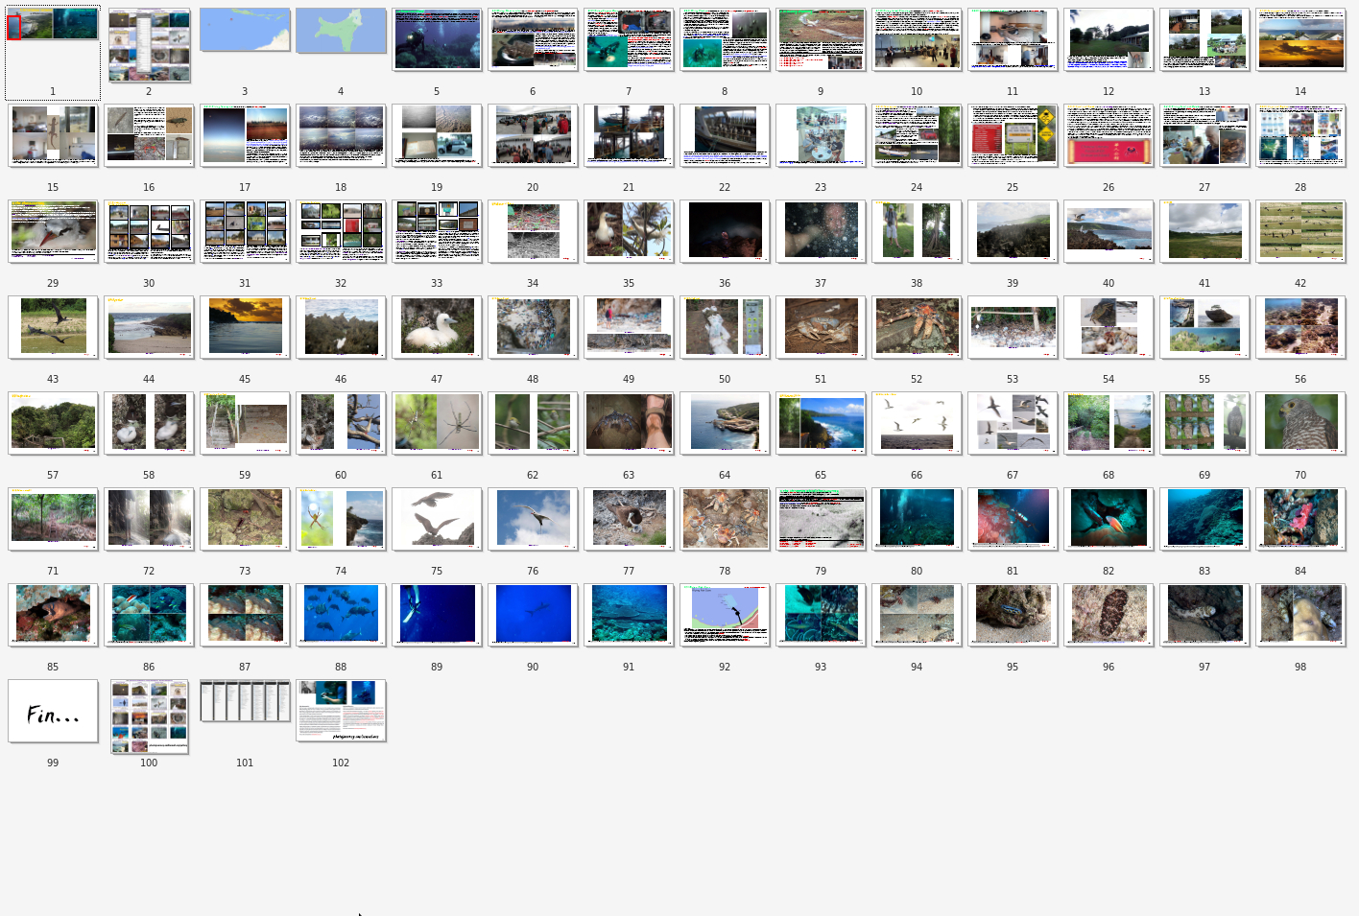Select page 25 with yellow road signs

[1013, 135]
